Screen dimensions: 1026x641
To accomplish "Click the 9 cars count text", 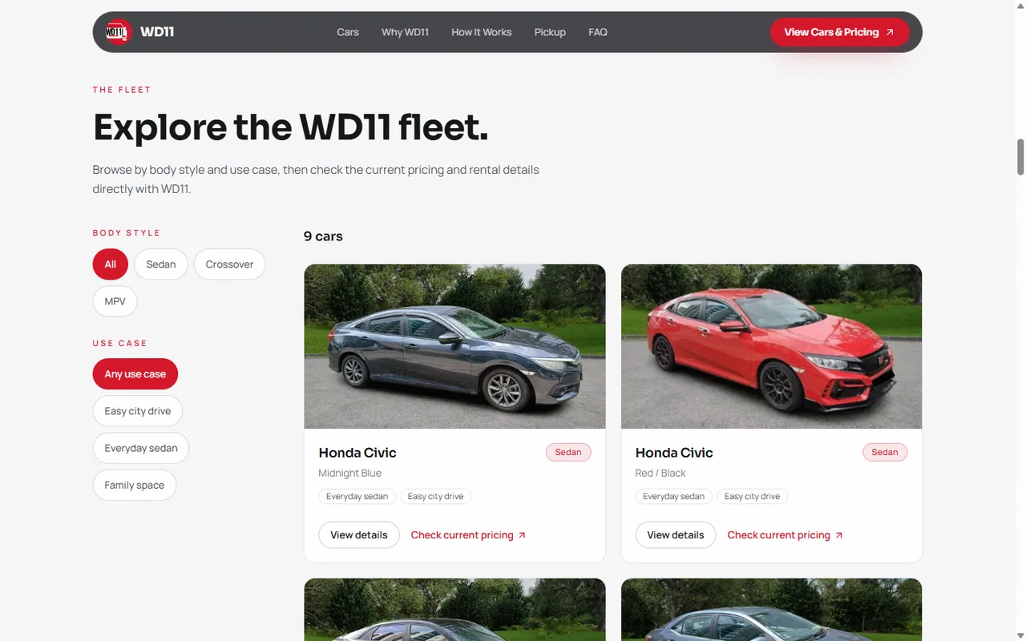I will (x=323, y=236).
